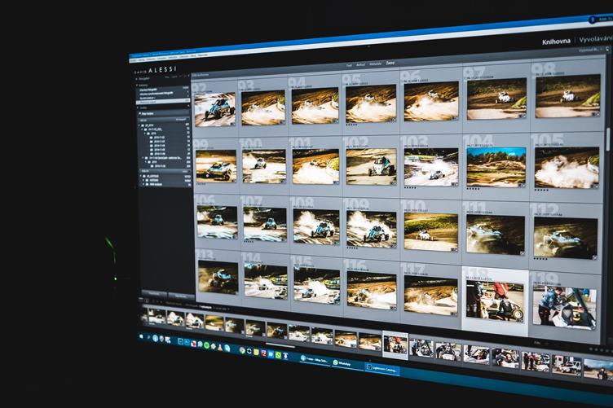Click star rating under photo 112
Image resolution: width=613 pixels, height=408 pixels.
click(541, 258)
